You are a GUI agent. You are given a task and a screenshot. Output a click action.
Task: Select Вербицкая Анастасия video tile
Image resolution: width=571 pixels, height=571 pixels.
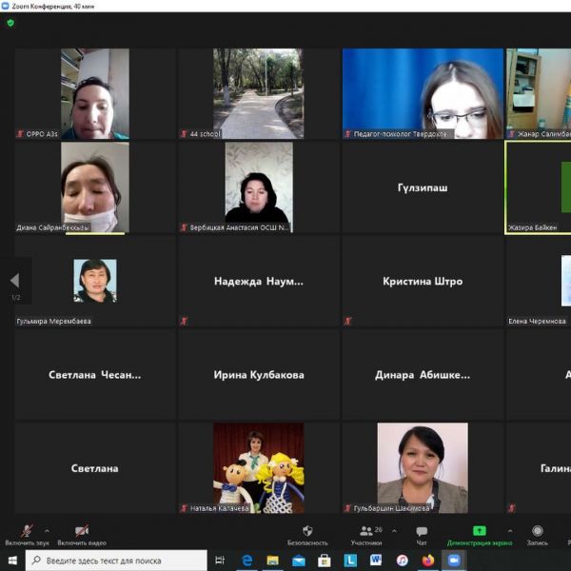click(259, 187)
